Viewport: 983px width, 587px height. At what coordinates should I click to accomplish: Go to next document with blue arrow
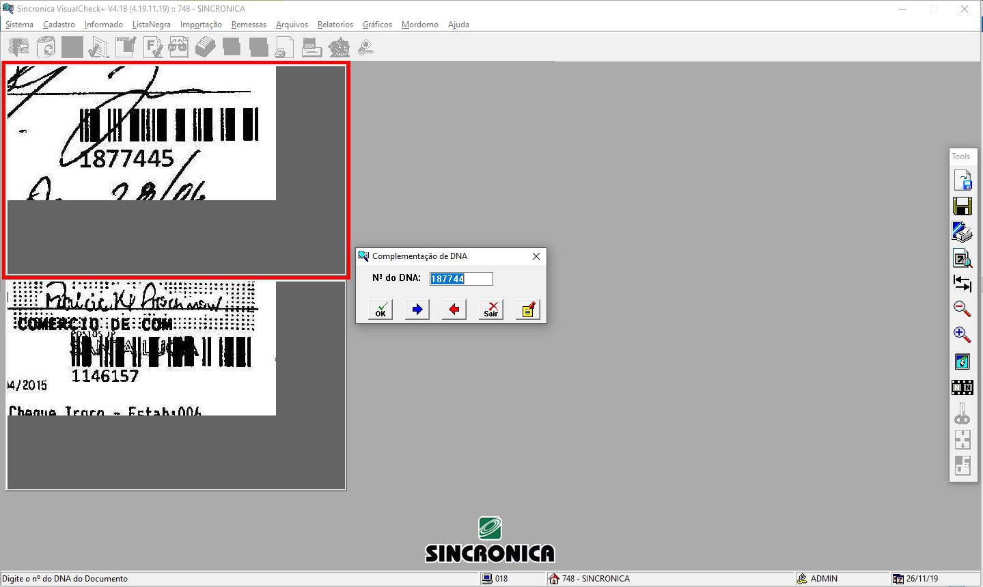click(417, 310)
